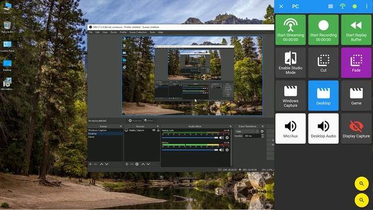Mute Desktop Audio speaker icon in Audio Mixer
Screen dimensions: 373x210
pos(221,138)
